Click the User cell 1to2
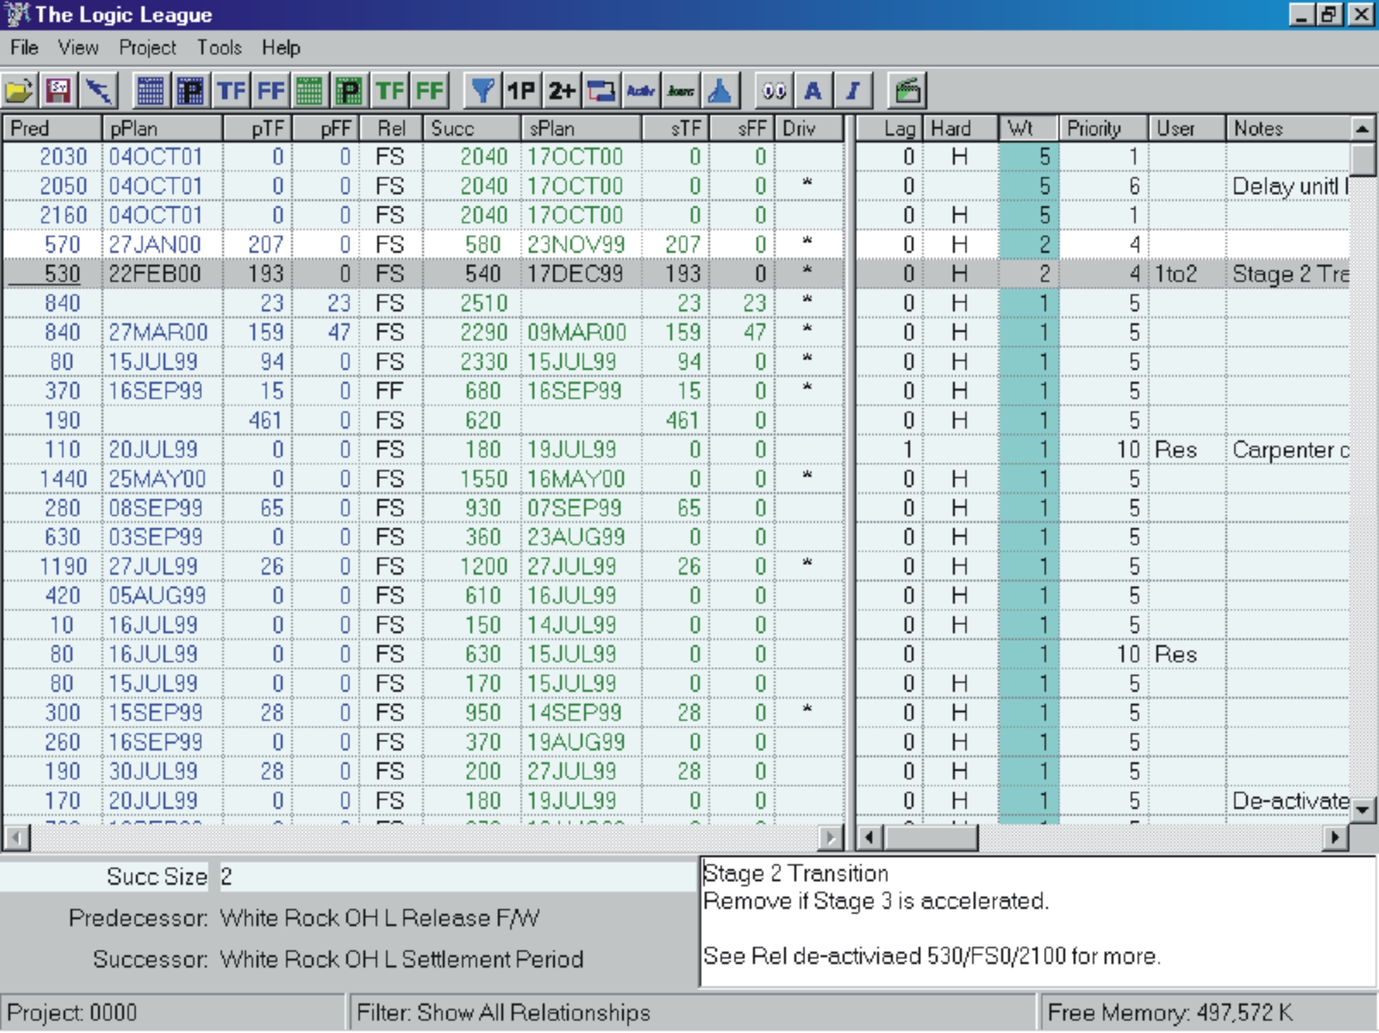Image resolution: width=1379 pixels, height=1033 pixels. click(1187, 274)
